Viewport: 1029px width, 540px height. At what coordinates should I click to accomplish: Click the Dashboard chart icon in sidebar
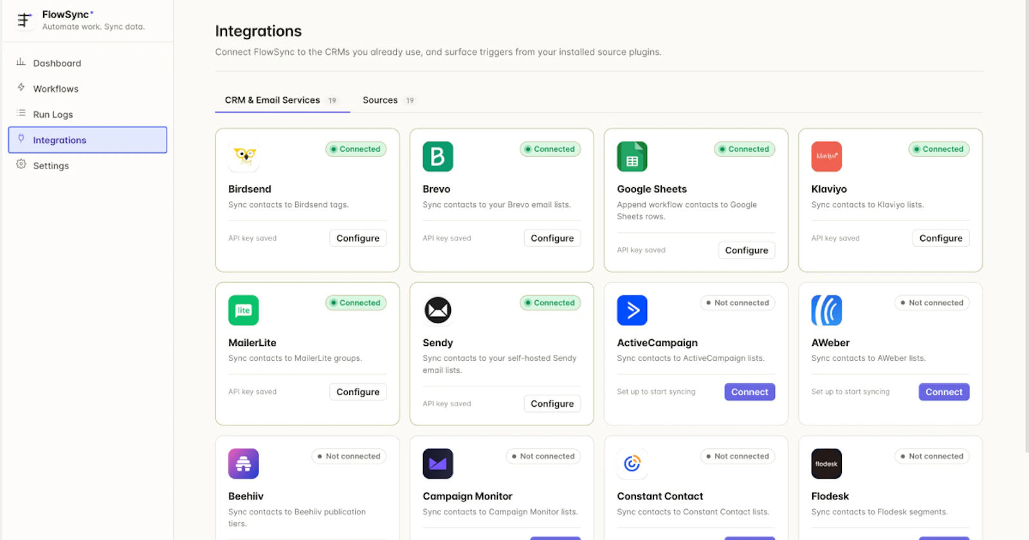21,62
